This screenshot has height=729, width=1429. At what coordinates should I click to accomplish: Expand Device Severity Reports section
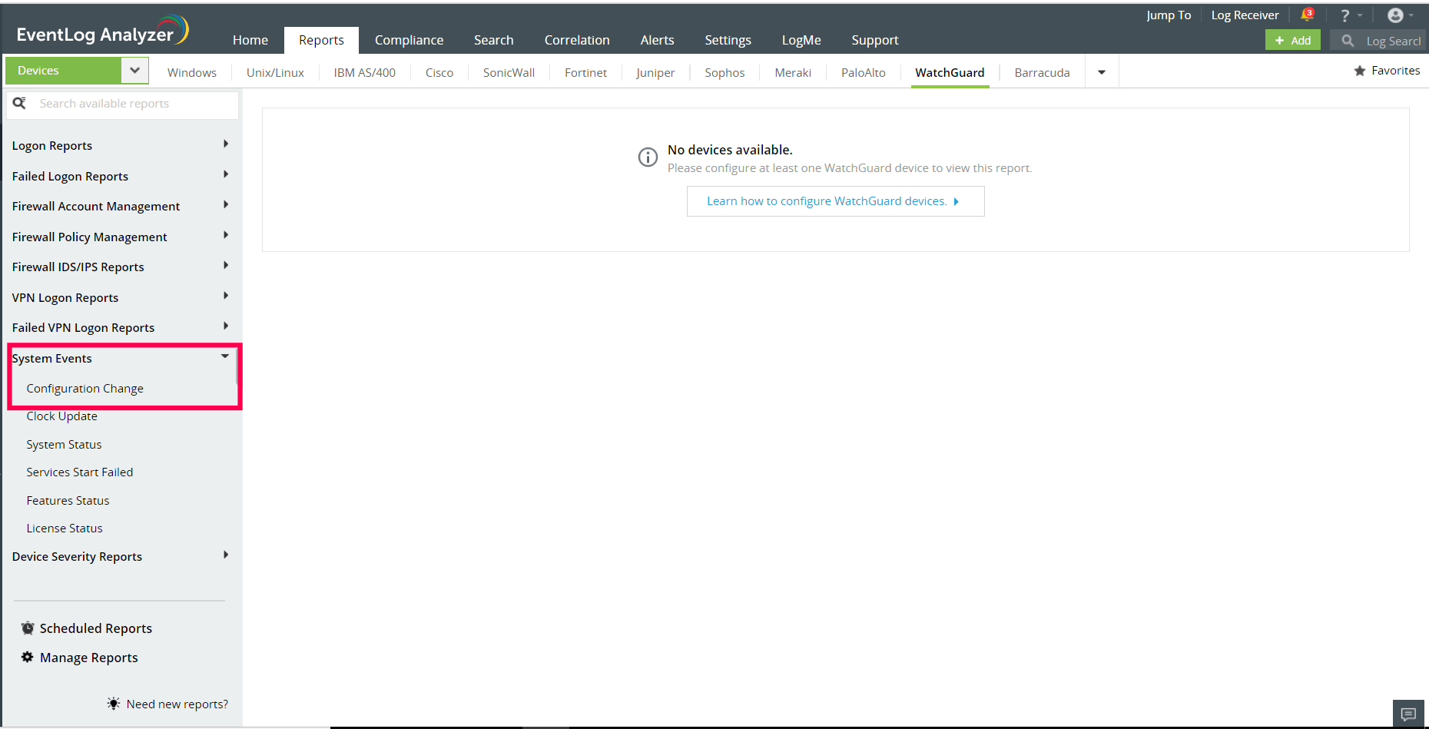click(226, 555)
